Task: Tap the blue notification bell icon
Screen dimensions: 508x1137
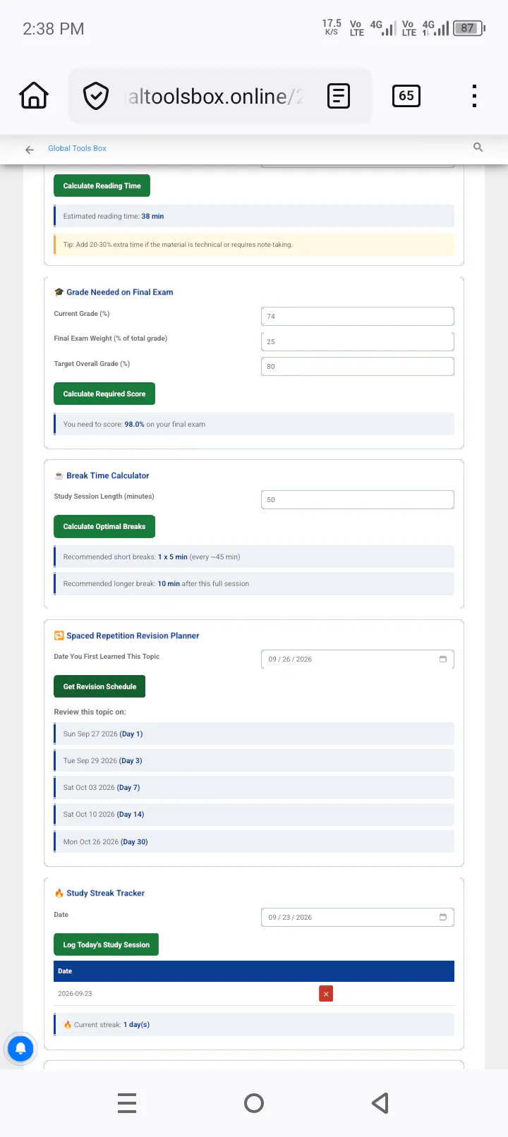Action: (20, 1048)
